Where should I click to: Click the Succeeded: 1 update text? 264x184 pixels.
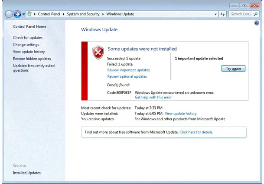pos(124,59)
